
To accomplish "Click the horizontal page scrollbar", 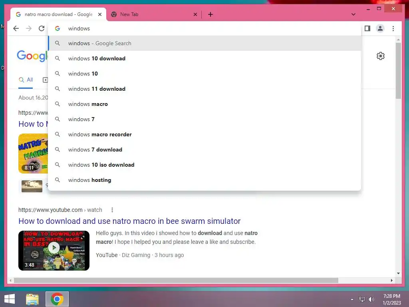I will pyautogui.click(x=176, y=280).
